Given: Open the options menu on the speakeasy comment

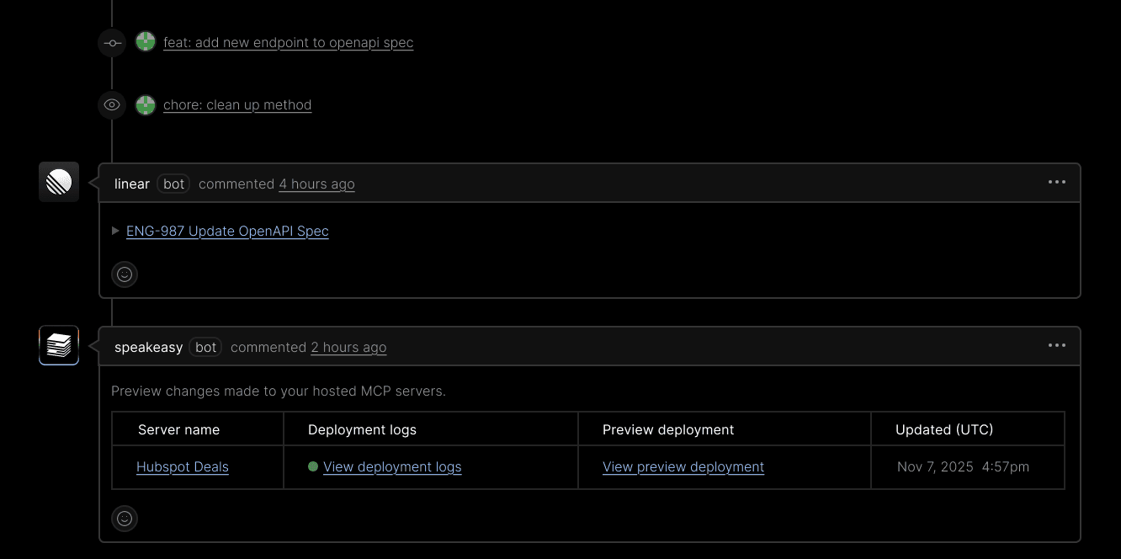Looking at the screenshot, I should coord(1057,345).
